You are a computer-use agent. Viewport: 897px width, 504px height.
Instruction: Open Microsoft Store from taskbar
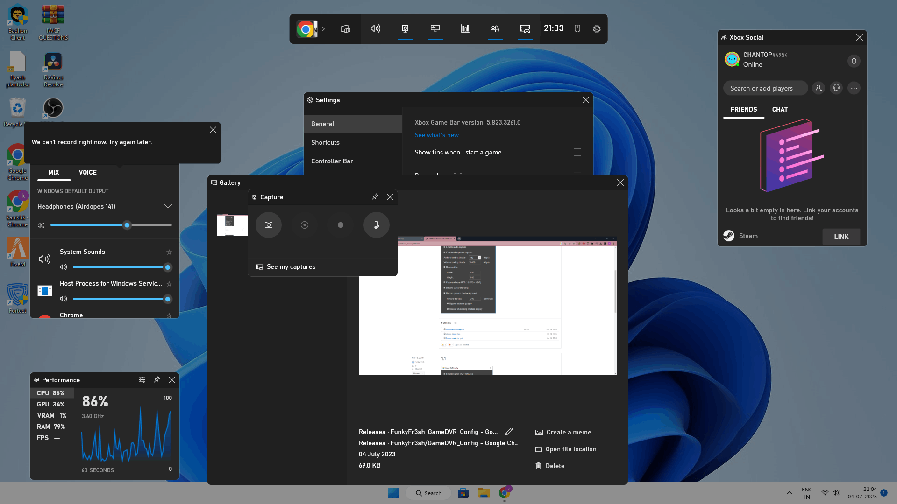pyautogui.click(x=463, y=493)
